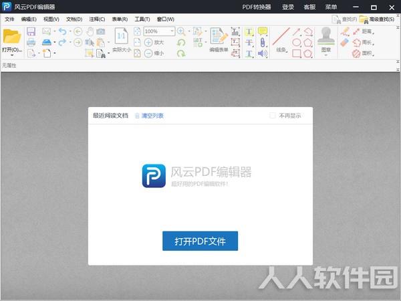Screen dimensions: 401x301
Task: Open the 注释(C) menu
Action: point(97,19)
